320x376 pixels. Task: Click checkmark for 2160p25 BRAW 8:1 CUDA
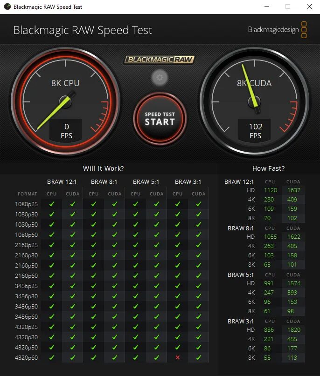coord(115,245)
